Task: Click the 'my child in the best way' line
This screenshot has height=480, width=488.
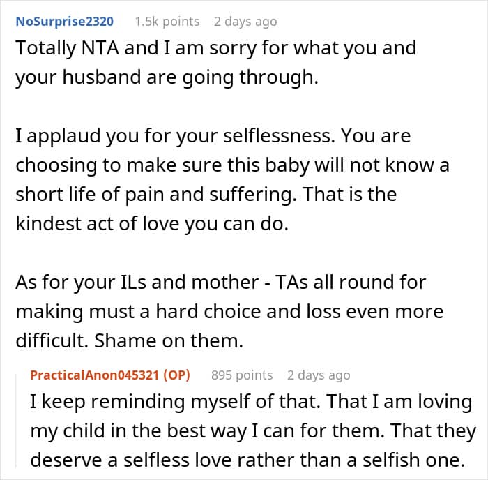Action: (253, 430)
